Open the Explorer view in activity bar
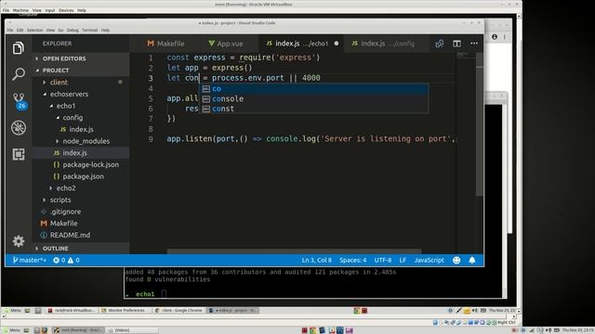Screen dimensions: 595x334 [x=19, y=48]
